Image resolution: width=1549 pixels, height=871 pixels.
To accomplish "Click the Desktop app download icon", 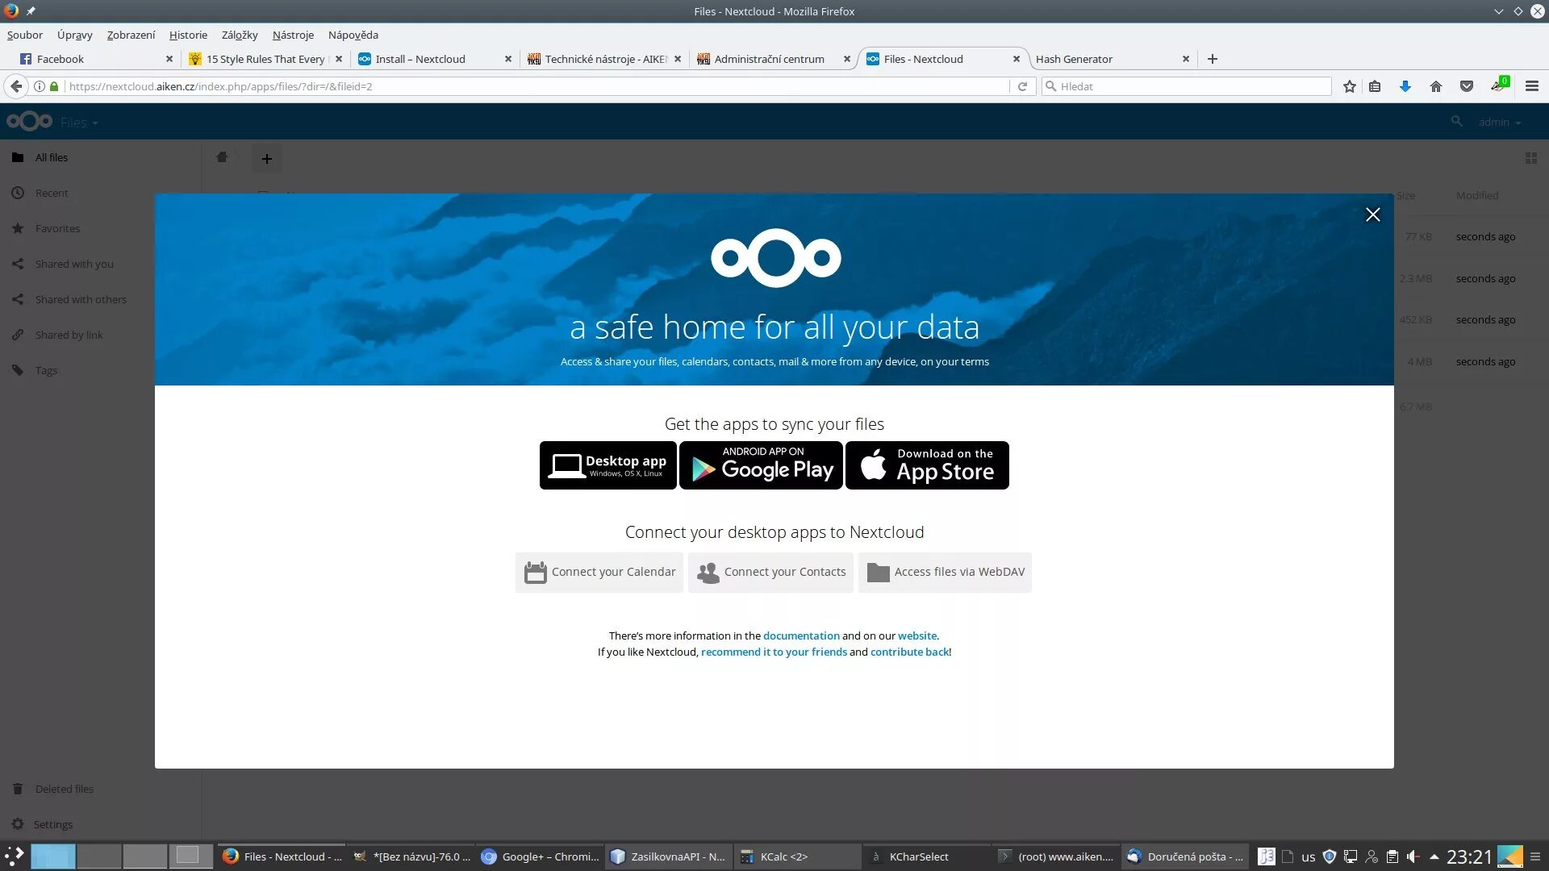I will (x=607, y=465).
